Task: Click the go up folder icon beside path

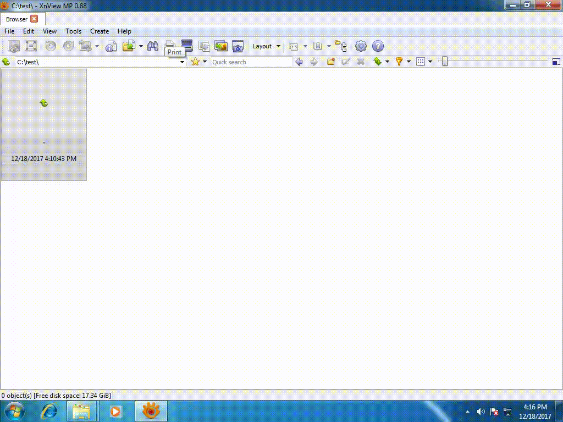Action: click(6, 62)
